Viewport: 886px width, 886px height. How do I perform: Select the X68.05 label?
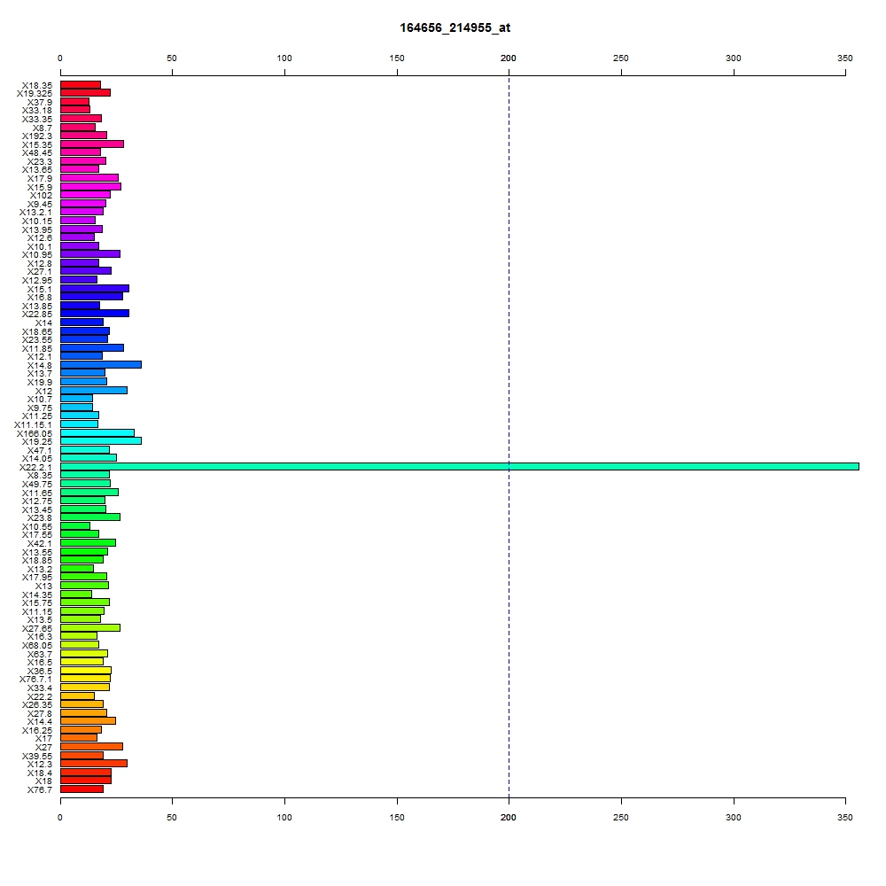[x=37, y=645]
